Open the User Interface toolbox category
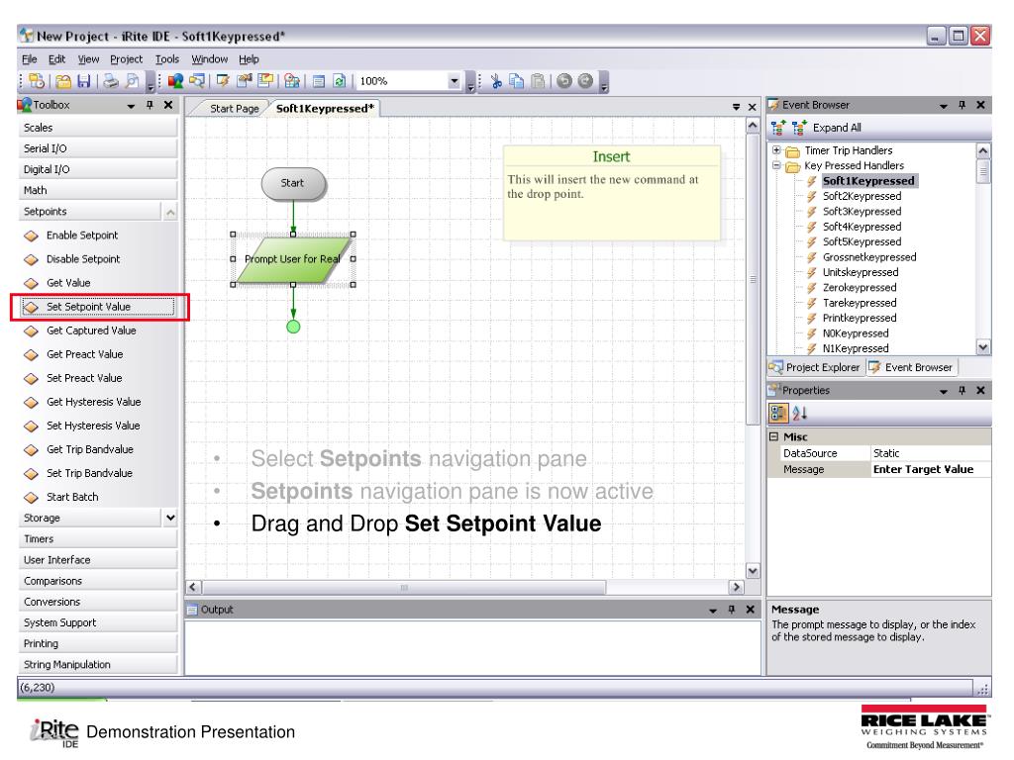The image size is (1014, 760). click(x=98, y=560)
